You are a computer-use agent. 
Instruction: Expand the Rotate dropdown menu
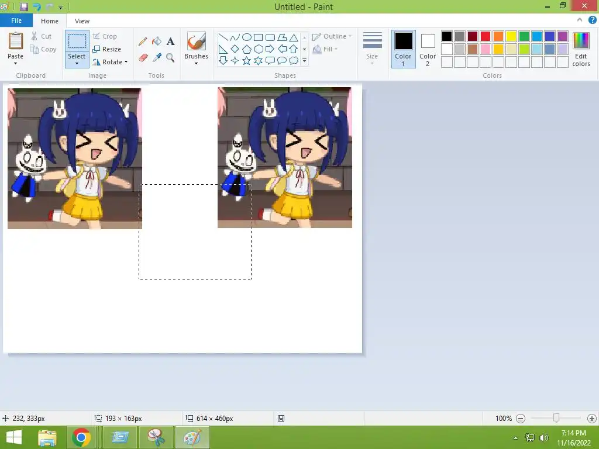(x=126, y=62)
